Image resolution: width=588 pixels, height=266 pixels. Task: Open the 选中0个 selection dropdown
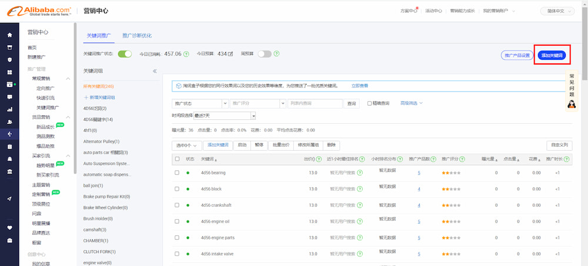(187, 146)
